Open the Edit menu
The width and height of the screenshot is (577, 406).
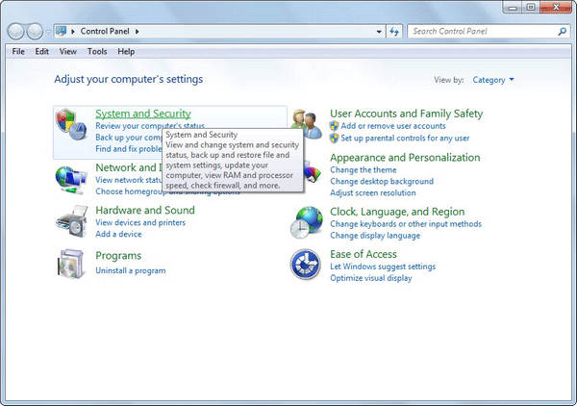(x=42, y=52)
